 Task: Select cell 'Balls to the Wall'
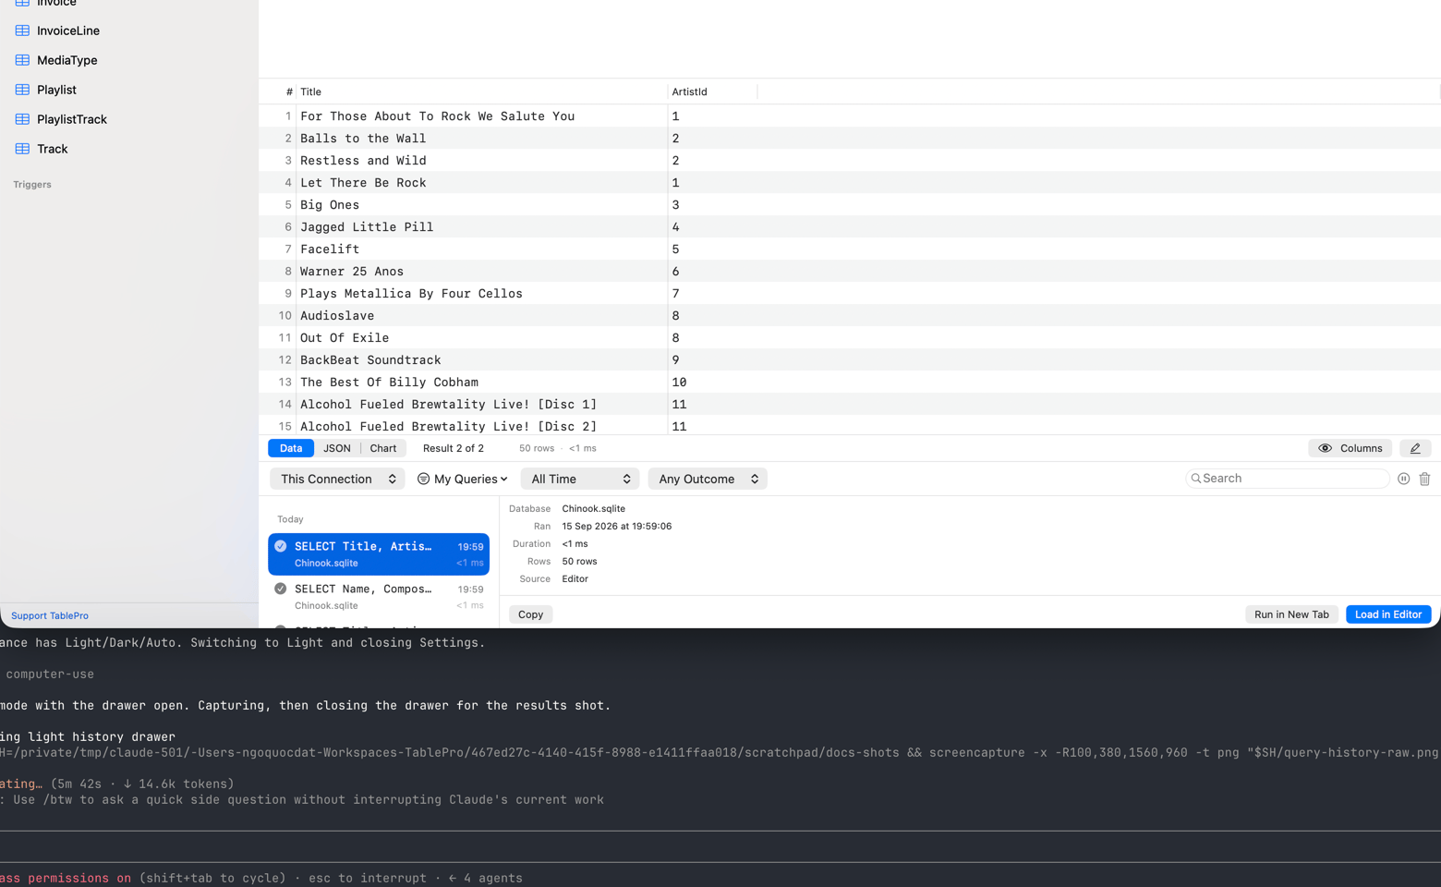pos(481,139)
